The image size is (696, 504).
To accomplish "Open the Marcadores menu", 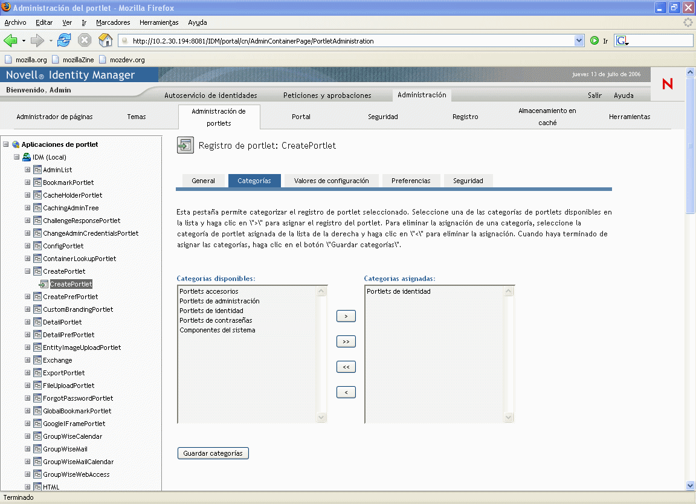I will point(113,22).
